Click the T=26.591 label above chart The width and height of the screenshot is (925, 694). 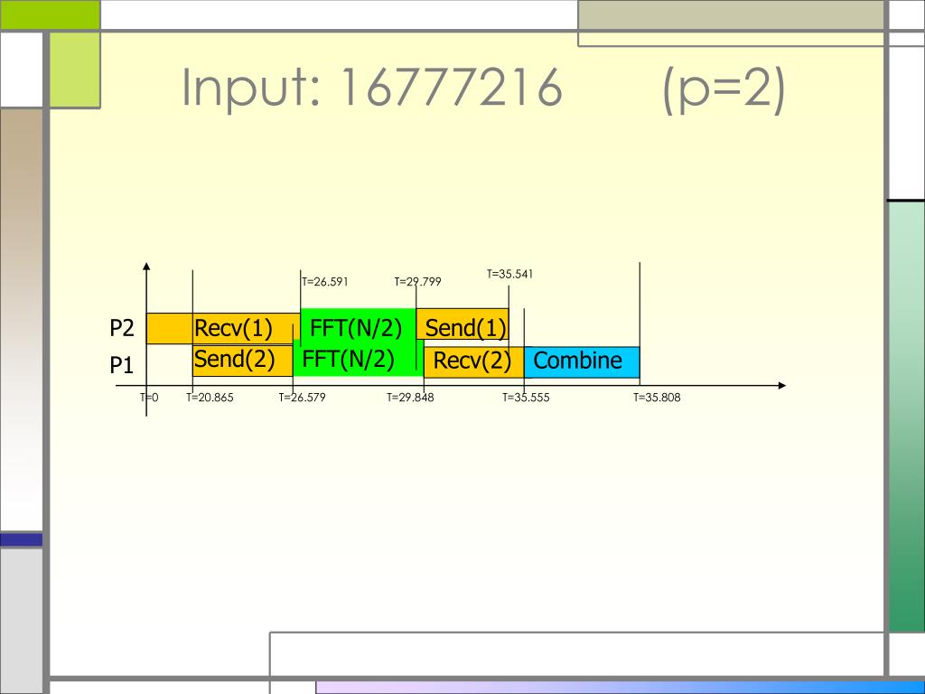pos(325,282)
